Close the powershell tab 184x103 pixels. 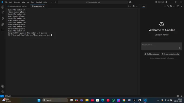point(43,6)
